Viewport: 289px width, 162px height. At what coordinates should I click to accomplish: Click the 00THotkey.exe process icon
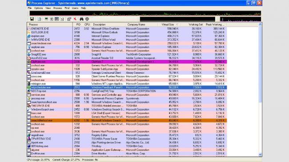pyautogui.click(x=29, y=146)
